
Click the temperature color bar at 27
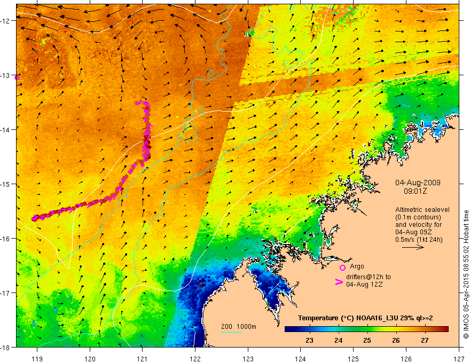click(425, 329)
